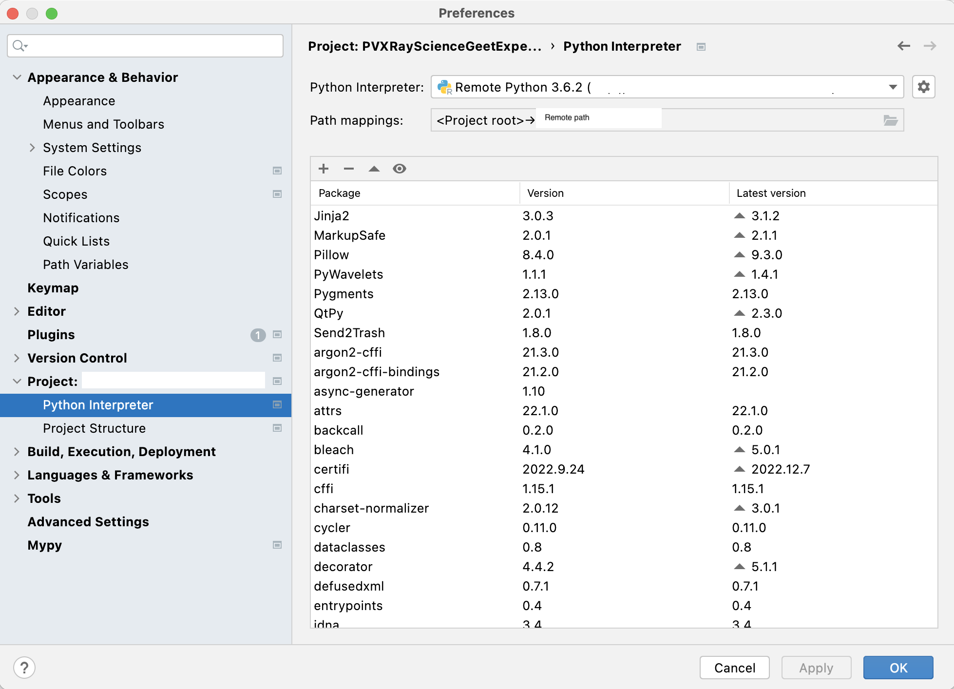The height and width of the screenshot is (689, 954).
Task: Click the back navigation arrow icon
Action: (904, 47)
